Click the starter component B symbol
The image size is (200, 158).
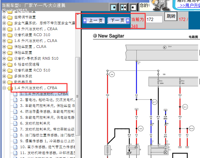(x=133, y=150)
